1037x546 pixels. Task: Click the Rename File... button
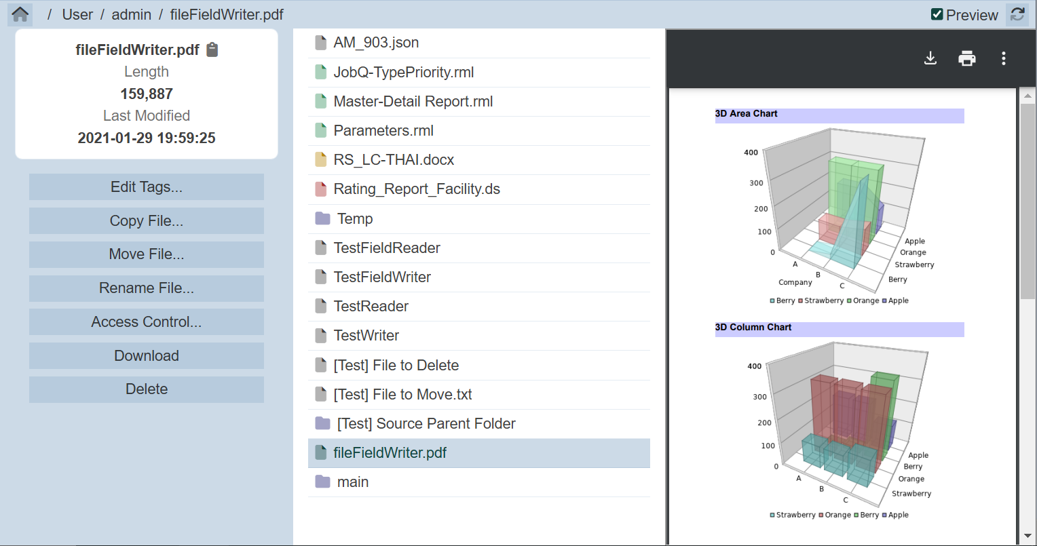point(147,288)
